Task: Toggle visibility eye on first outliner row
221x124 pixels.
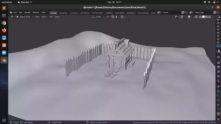Action: [218, 20]
